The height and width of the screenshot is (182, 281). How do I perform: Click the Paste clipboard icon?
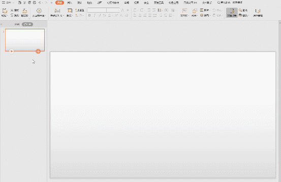[5, 11]
